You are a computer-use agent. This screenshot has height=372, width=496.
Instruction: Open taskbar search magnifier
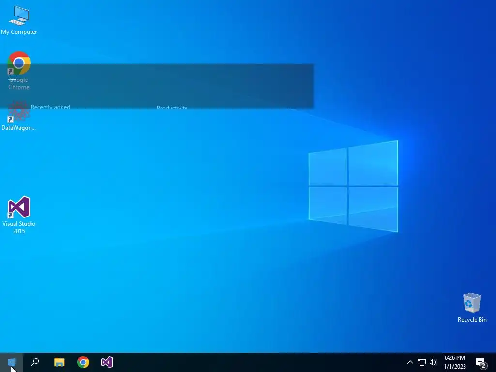(35, 362)
